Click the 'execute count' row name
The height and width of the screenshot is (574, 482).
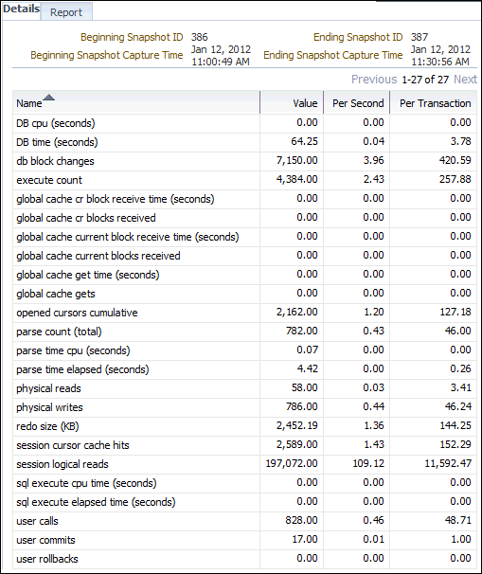49,180
